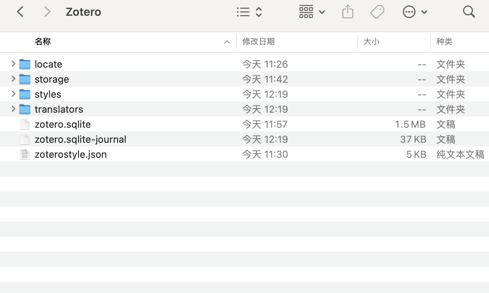Image resolution: width=489 pixels, height=293 pixels.
Task: Click the Zotero window title
Action: (x=84, y=12)
